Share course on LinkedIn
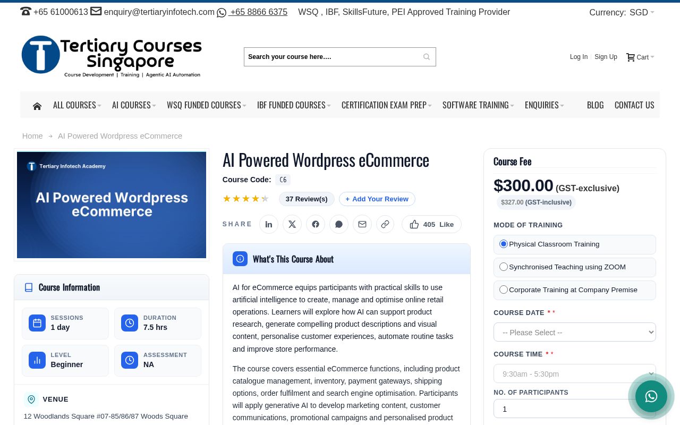Screen dimensions: 680x425 coord(269,224)
